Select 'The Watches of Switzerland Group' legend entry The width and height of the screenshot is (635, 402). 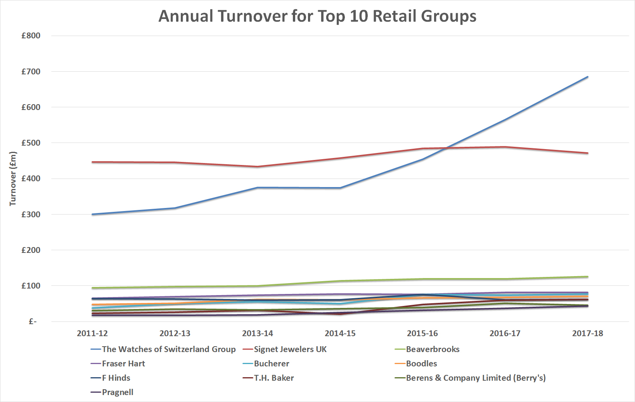pos(163,349)
